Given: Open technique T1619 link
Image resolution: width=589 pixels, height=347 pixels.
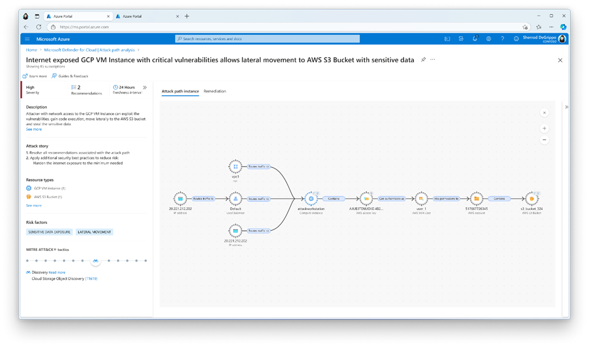Looking at the screenshot, I should click(91, 279).
